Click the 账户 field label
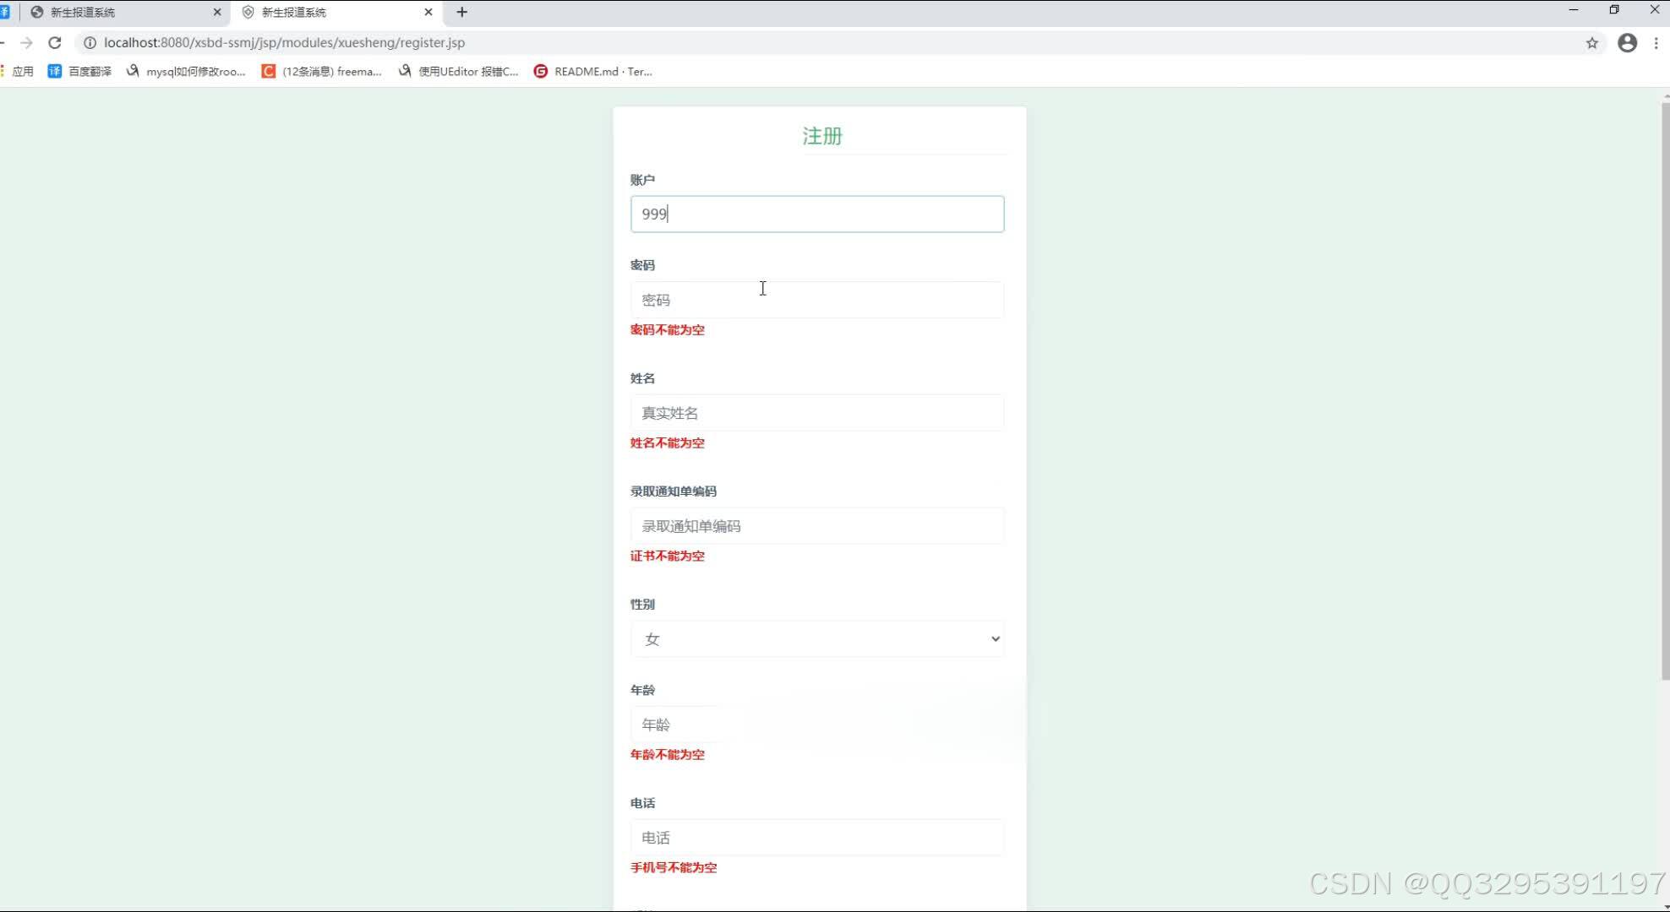This screenshot has width=1670, height=912. point(642,180)
